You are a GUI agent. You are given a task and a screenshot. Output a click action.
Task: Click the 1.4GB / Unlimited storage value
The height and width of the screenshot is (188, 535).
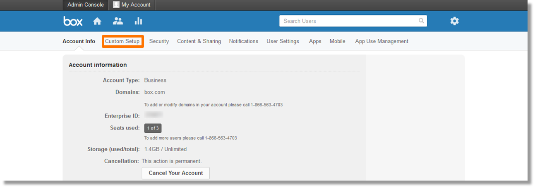point(166,149)
